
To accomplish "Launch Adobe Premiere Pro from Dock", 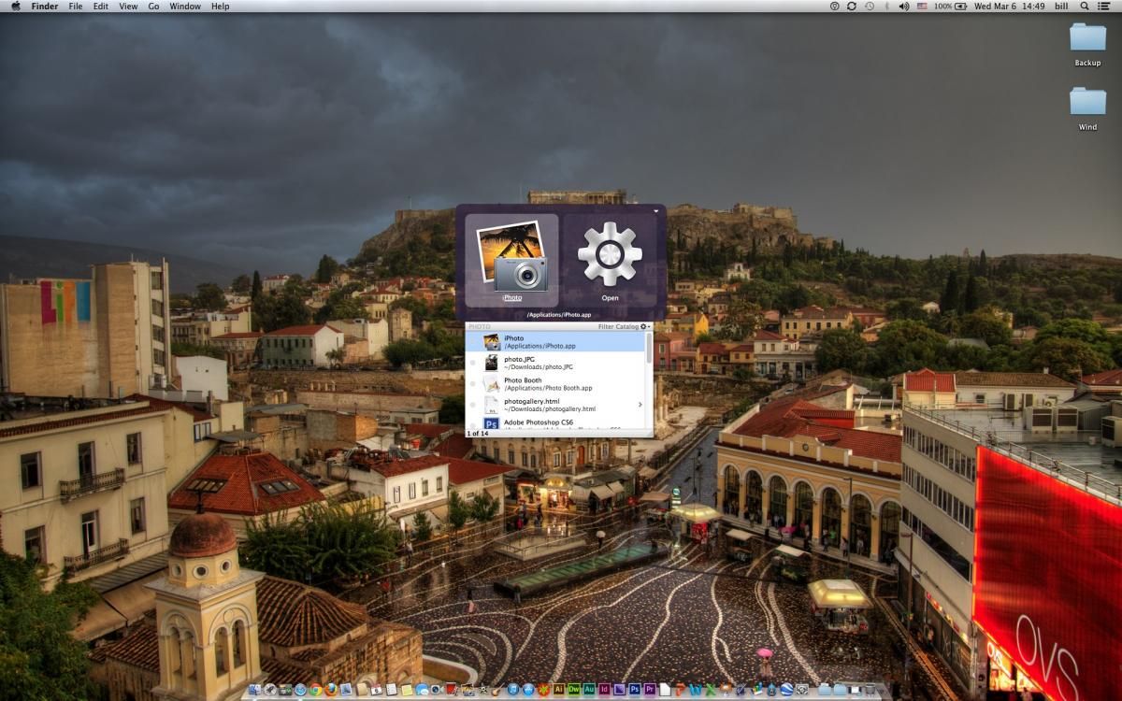I will (649, 690).
